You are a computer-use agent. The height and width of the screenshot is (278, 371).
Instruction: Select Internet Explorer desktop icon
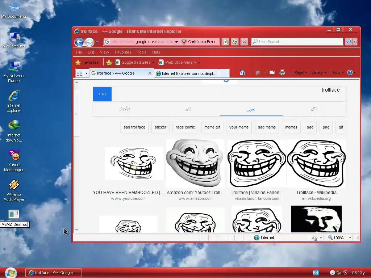[x=14, y=102]
